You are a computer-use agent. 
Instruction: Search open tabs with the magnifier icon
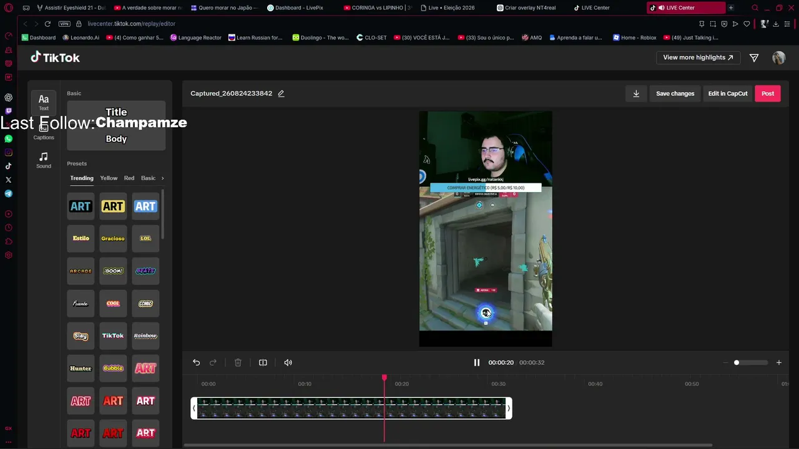755,8
